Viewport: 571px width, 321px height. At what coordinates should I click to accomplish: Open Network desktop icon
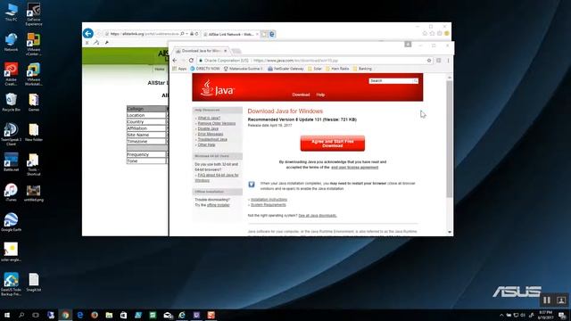coord(11,42)
